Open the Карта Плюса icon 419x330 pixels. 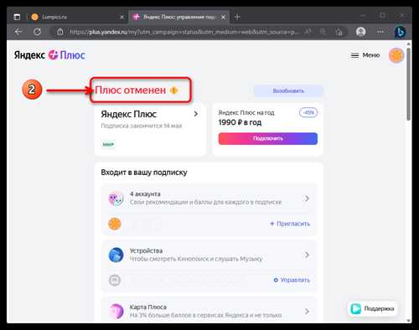click(116, 312)
